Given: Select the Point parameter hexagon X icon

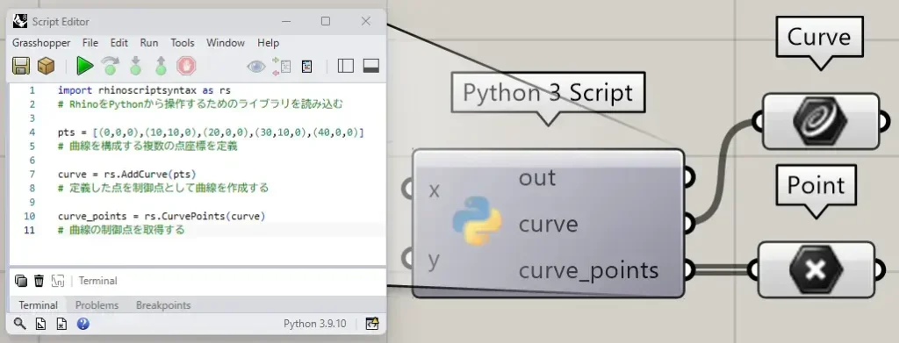Looking at the screenshot, I should click(x=816, y=269).
